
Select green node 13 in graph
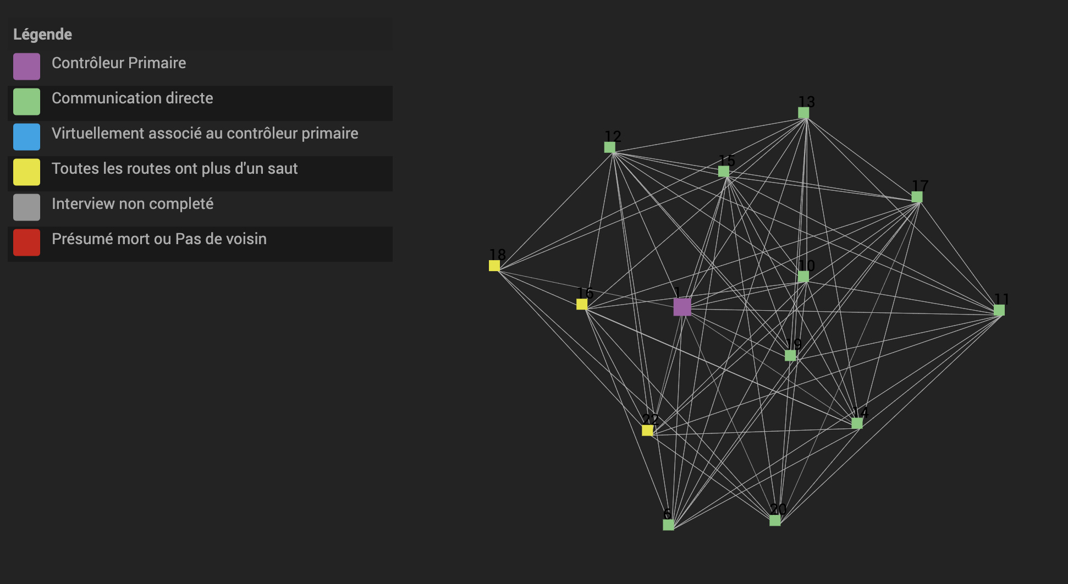[803, 113]
